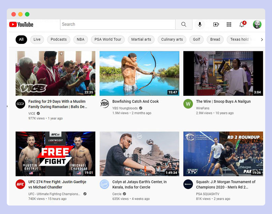
Task: Open title 'UFC 274 Free Fight: Justin Gaethje'
Action: [x=57, y=184]
